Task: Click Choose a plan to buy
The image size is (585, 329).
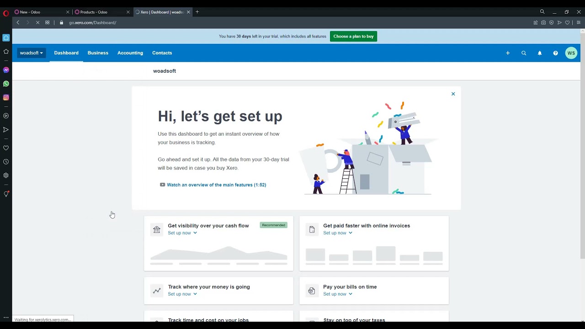Action: tap(353, 37)
